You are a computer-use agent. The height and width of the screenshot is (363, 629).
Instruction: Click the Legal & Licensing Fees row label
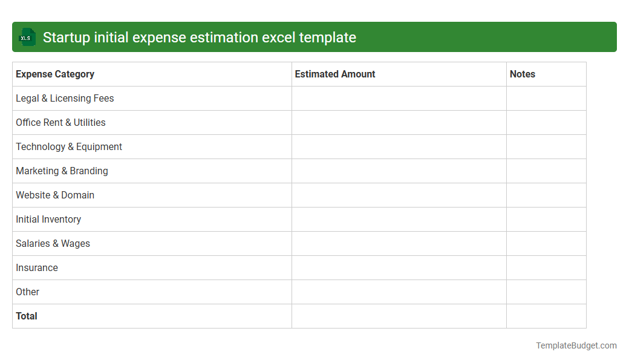(x=65, y=98)
